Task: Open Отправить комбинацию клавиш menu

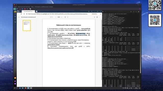Action: tap(44, 7)
